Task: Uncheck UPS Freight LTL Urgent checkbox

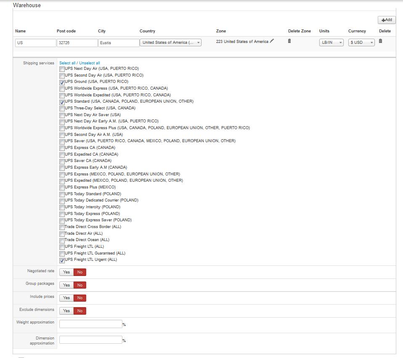Action: 62,260
